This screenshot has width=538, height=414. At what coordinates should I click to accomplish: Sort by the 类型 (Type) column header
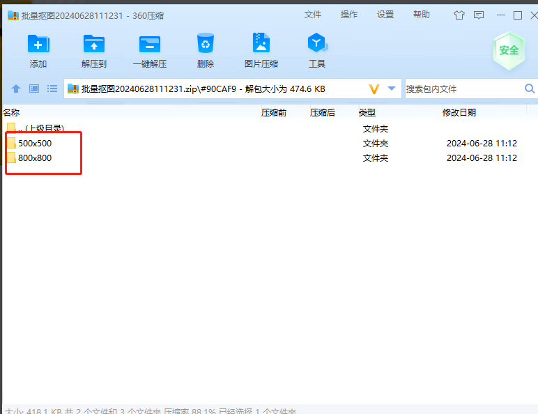[367, 113]
